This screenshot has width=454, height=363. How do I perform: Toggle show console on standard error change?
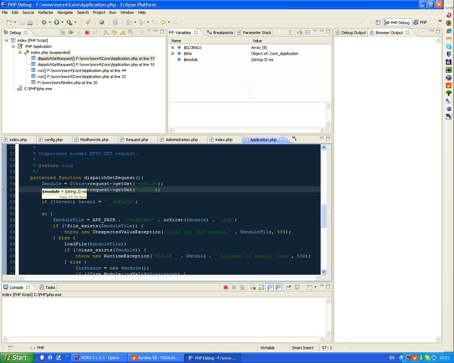point(278,287)
